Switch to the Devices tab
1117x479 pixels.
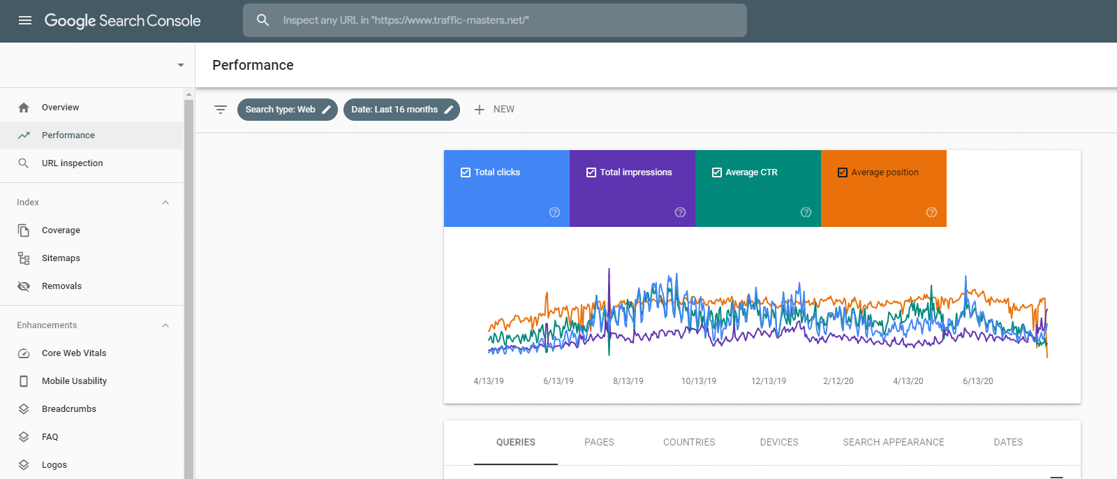click(779, 443)
